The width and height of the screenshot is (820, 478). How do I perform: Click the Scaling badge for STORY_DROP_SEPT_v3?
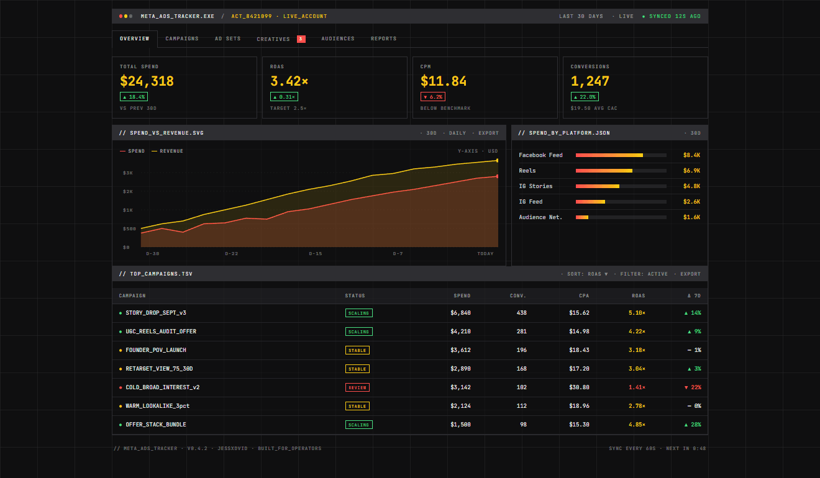[359, 313]
